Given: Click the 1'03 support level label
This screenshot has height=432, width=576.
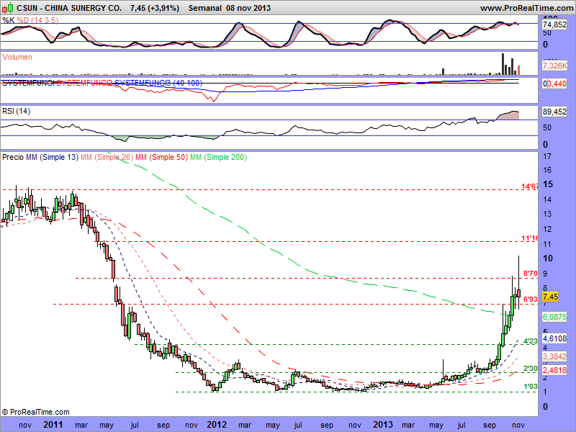Looking at the screenshot, I should [x=531, y=387].
